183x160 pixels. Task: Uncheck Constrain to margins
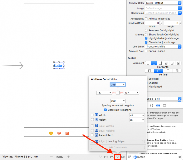tap(105, 110)
